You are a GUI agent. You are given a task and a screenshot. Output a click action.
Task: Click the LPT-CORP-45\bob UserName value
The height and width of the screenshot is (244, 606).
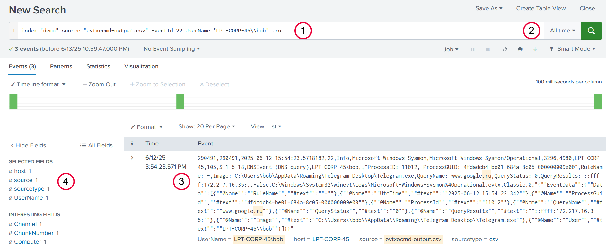point(259,239)
